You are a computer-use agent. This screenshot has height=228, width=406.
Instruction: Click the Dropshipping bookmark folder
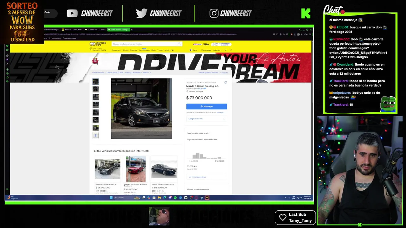[55, 38]
